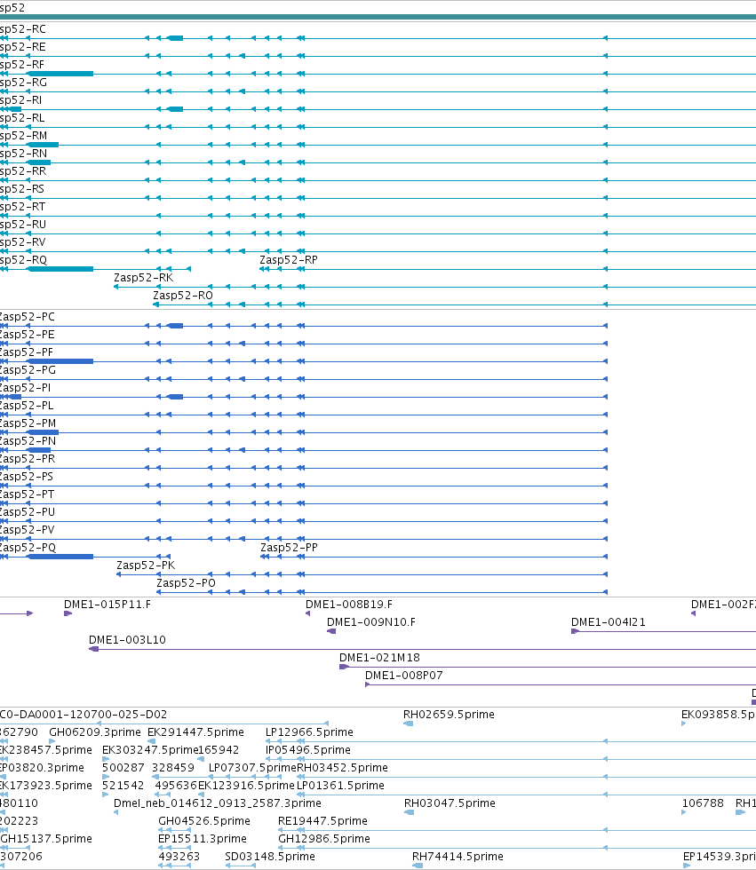
Task: Click the DME1-004I21 purple start arrow
Action: coord(575,631)
